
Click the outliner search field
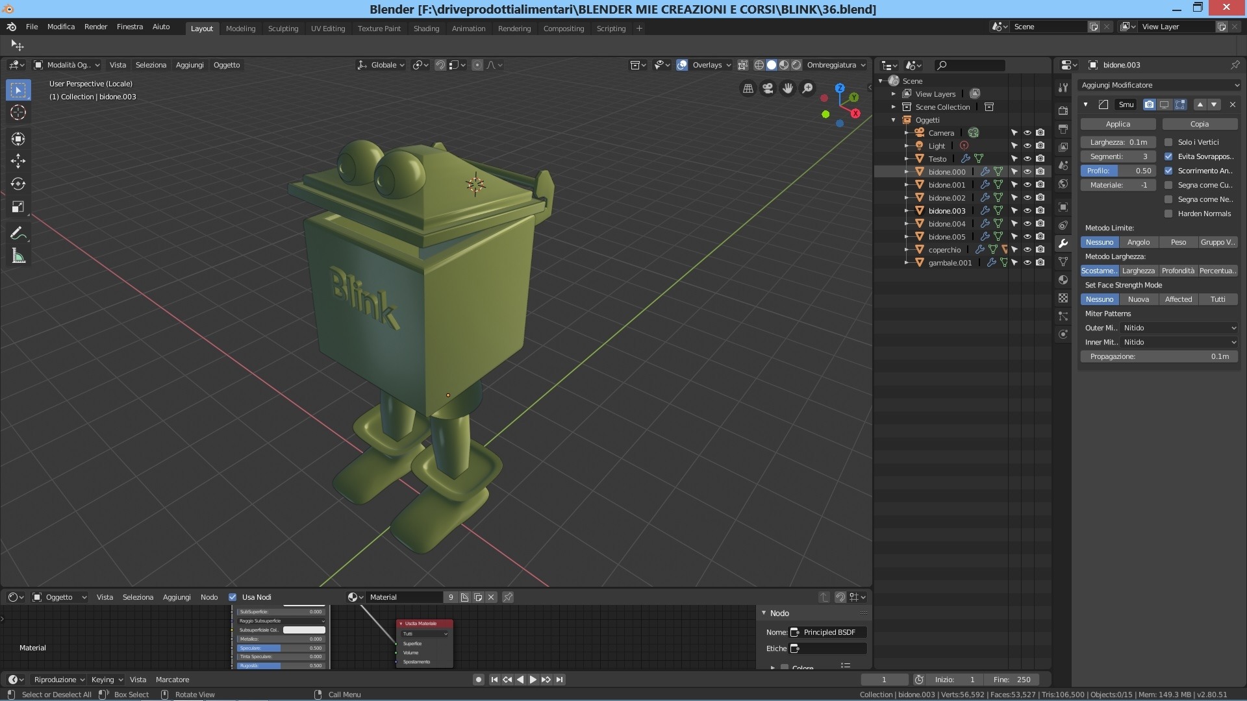point(970,65)
